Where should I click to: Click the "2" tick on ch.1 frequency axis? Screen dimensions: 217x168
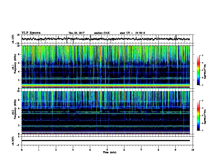[19, 80]
